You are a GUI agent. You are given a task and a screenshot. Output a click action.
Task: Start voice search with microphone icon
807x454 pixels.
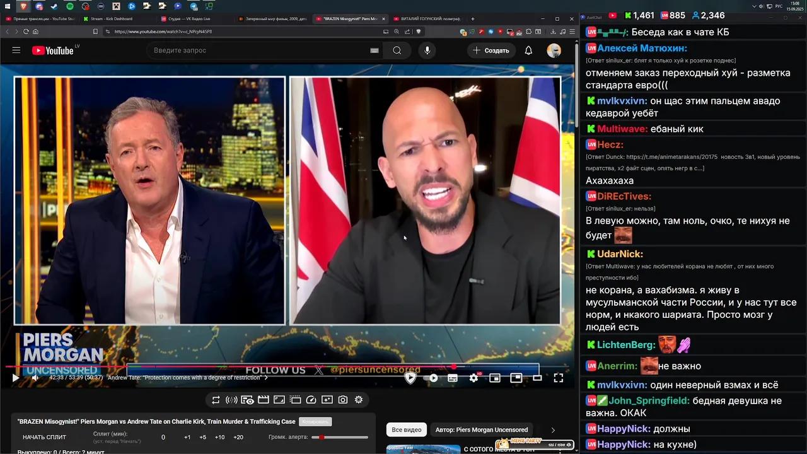coord(427,50)
